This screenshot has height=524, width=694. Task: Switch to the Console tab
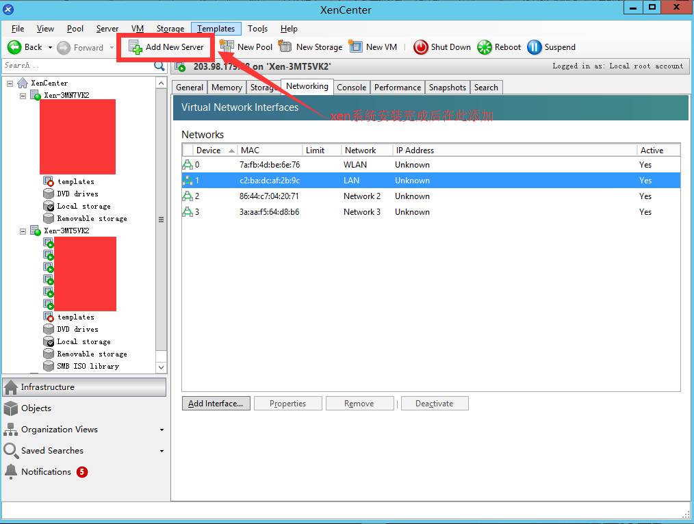tap(351, 88)
